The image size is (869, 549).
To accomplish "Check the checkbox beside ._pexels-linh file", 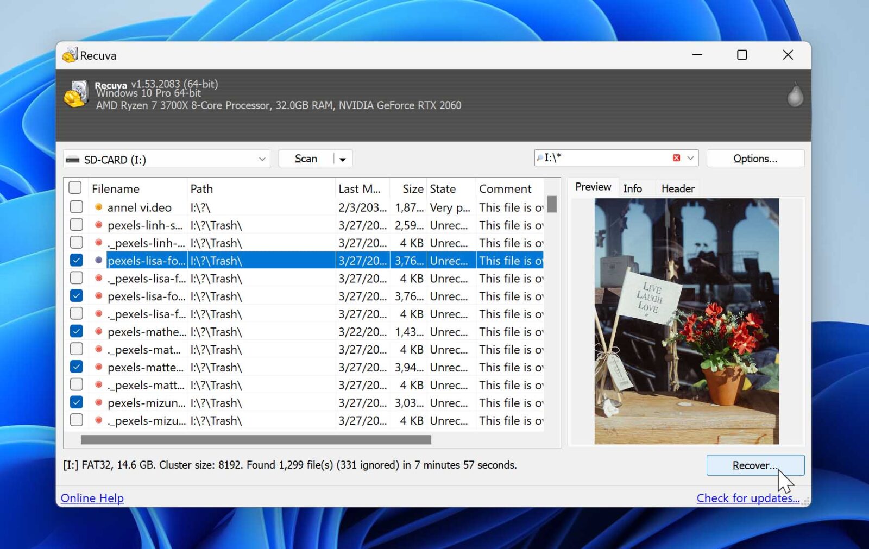I will [76, 242].
